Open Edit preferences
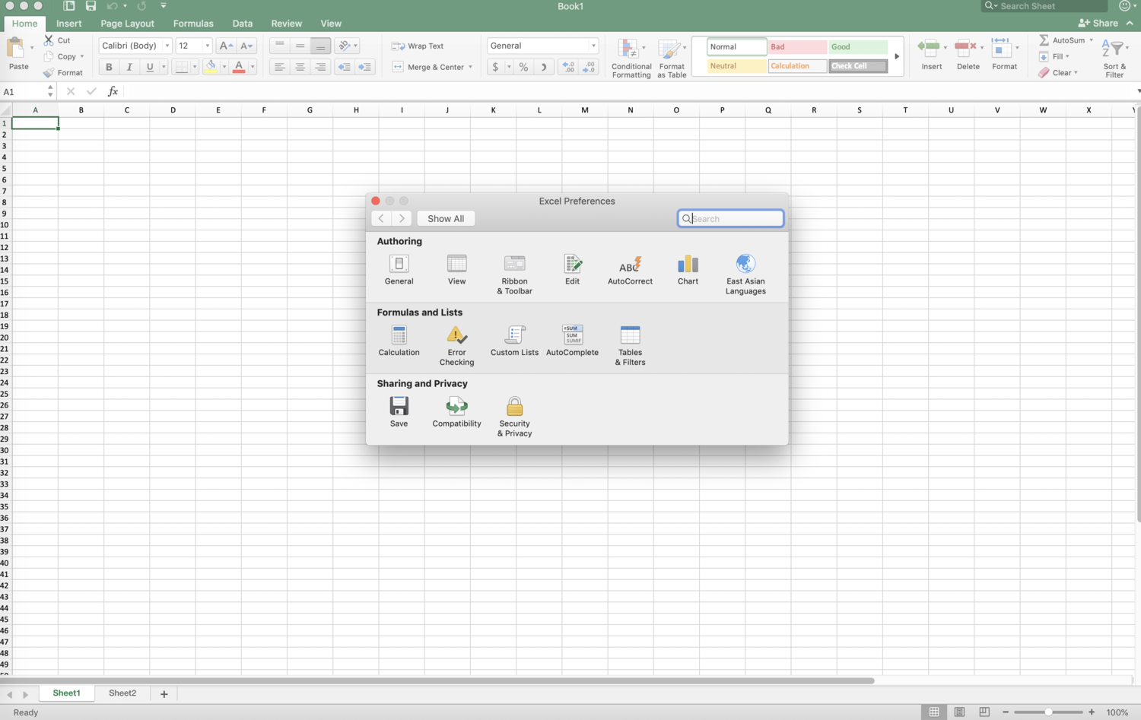The height and width of the screenshot is (720, 1141). pos(572,270)
